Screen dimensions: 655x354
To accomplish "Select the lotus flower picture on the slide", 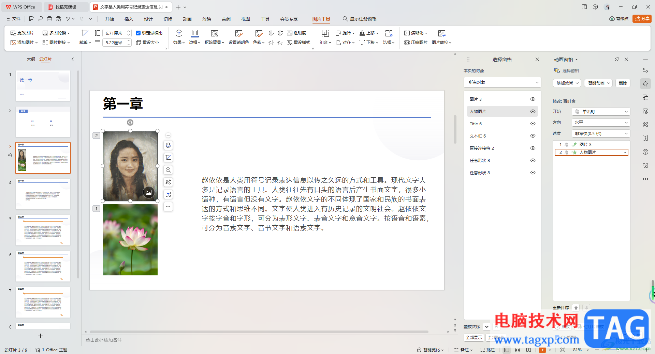I will [130, 240].
